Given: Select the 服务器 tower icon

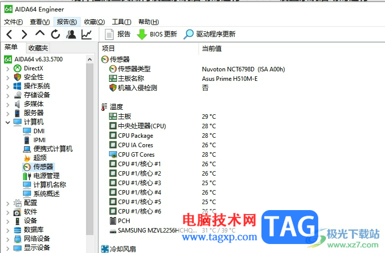Looking at the screenshot, I should [x=17, y=113].
